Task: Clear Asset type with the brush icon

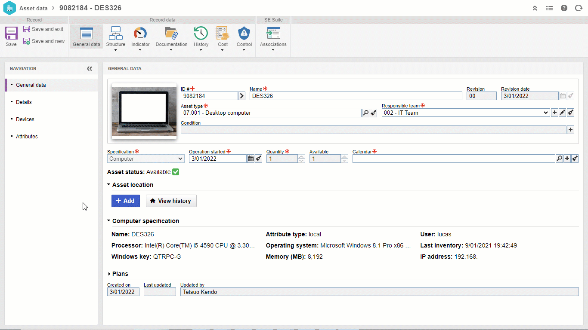Action: 374,113
